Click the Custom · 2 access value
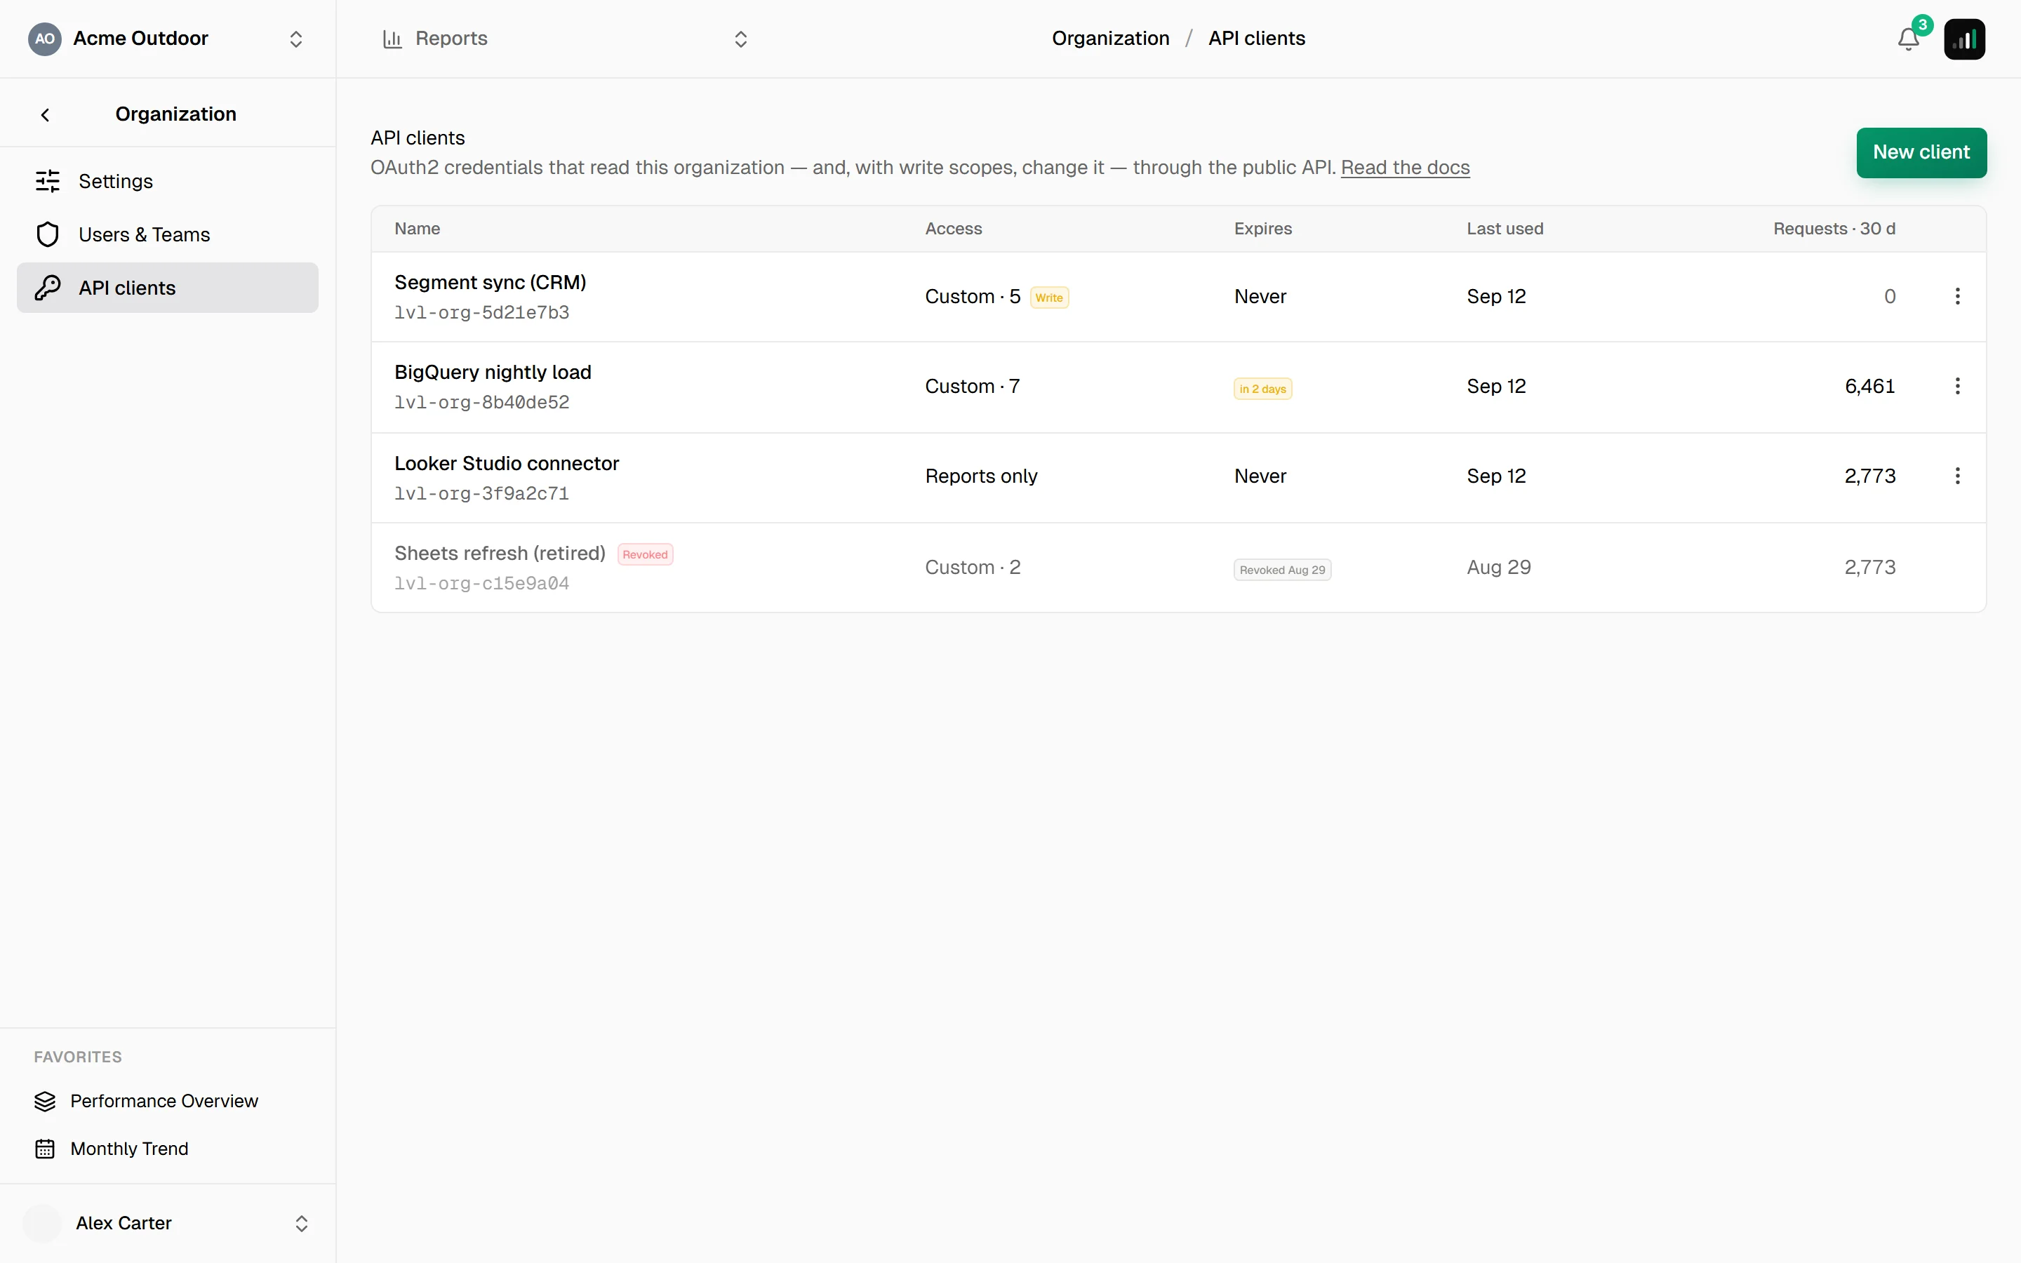 [x=972, y=568]
